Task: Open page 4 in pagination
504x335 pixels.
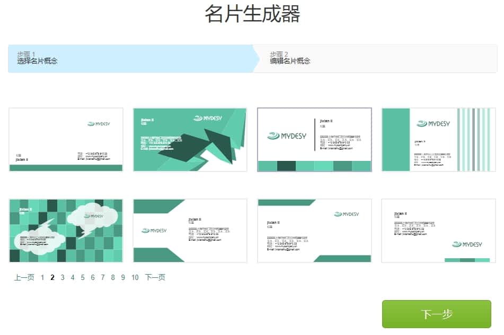Action: coord(73,277)
